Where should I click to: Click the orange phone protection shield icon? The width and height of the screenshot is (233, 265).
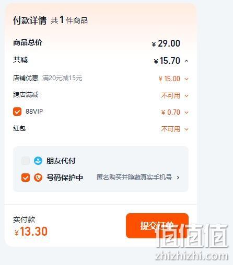point(38,178)
